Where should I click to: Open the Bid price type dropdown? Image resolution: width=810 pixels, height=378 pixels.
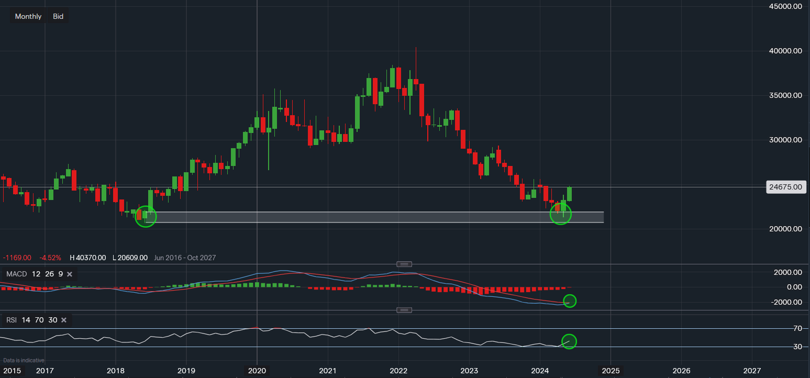[x=58, y=16]
